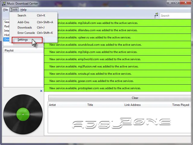Minimize the Music Download Center window
193x145 pixels.
click(x=170, y=3)
